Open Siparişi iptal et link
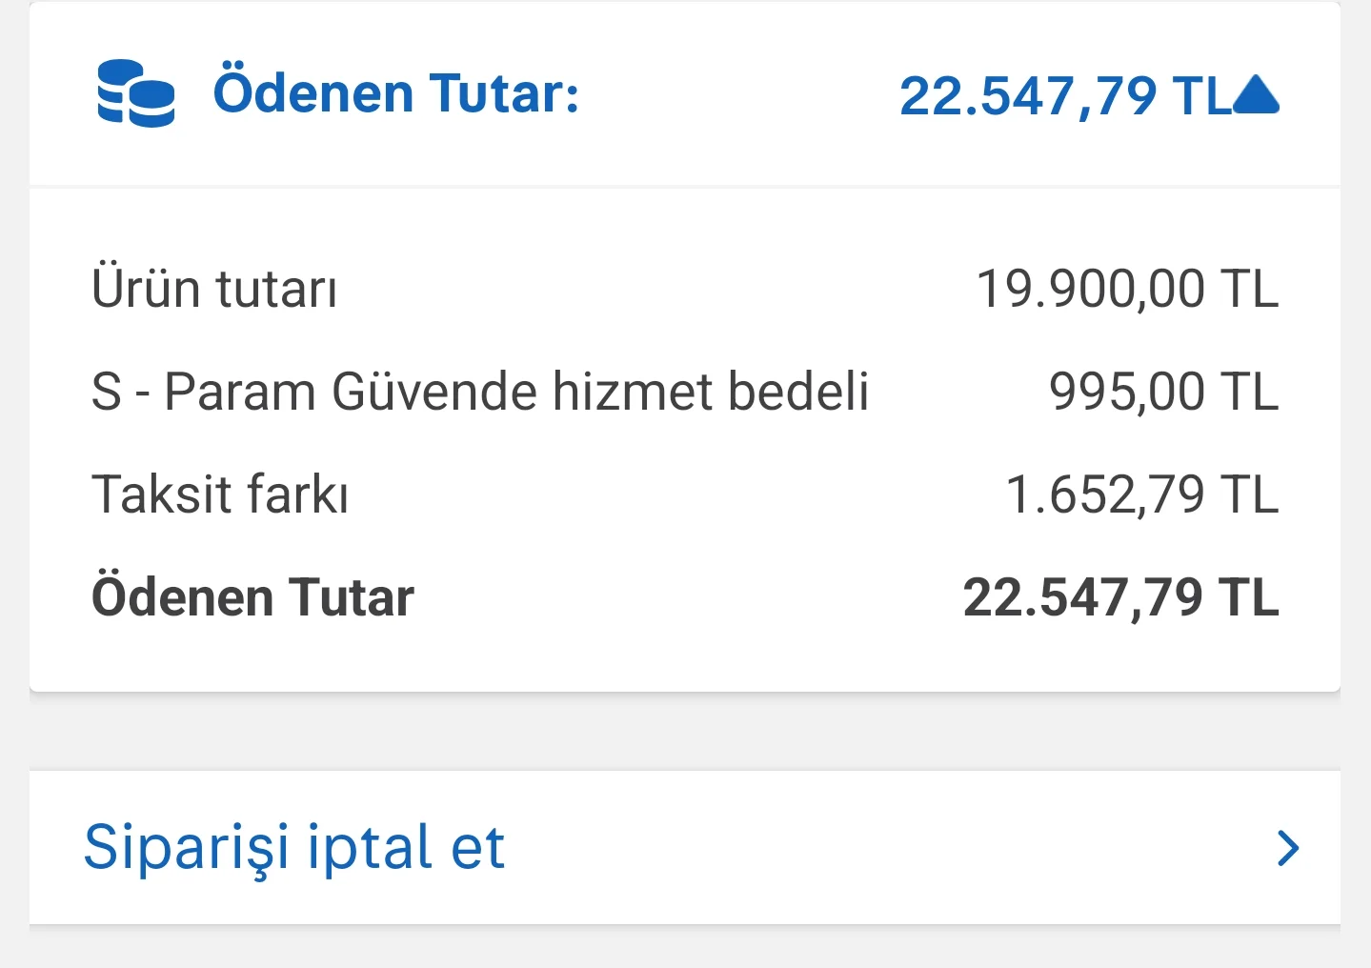The height and width of the screenshot is (968, 1371). coord(294,847)
